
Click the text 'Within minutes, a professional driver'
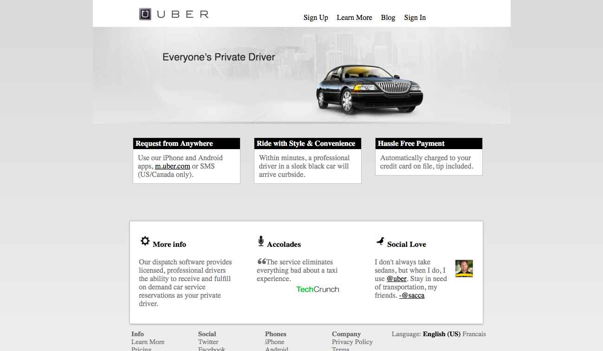(305, 162)
